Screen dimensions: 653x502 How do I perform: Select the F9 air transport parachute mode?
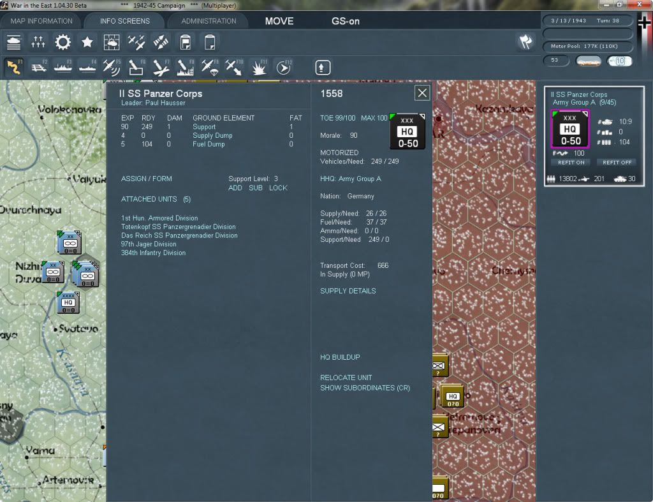pos(210,67)
